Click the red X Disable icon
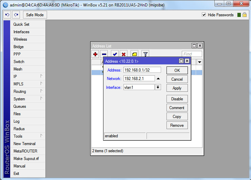Viewport: 251px width, 180px height. [124, 54]
